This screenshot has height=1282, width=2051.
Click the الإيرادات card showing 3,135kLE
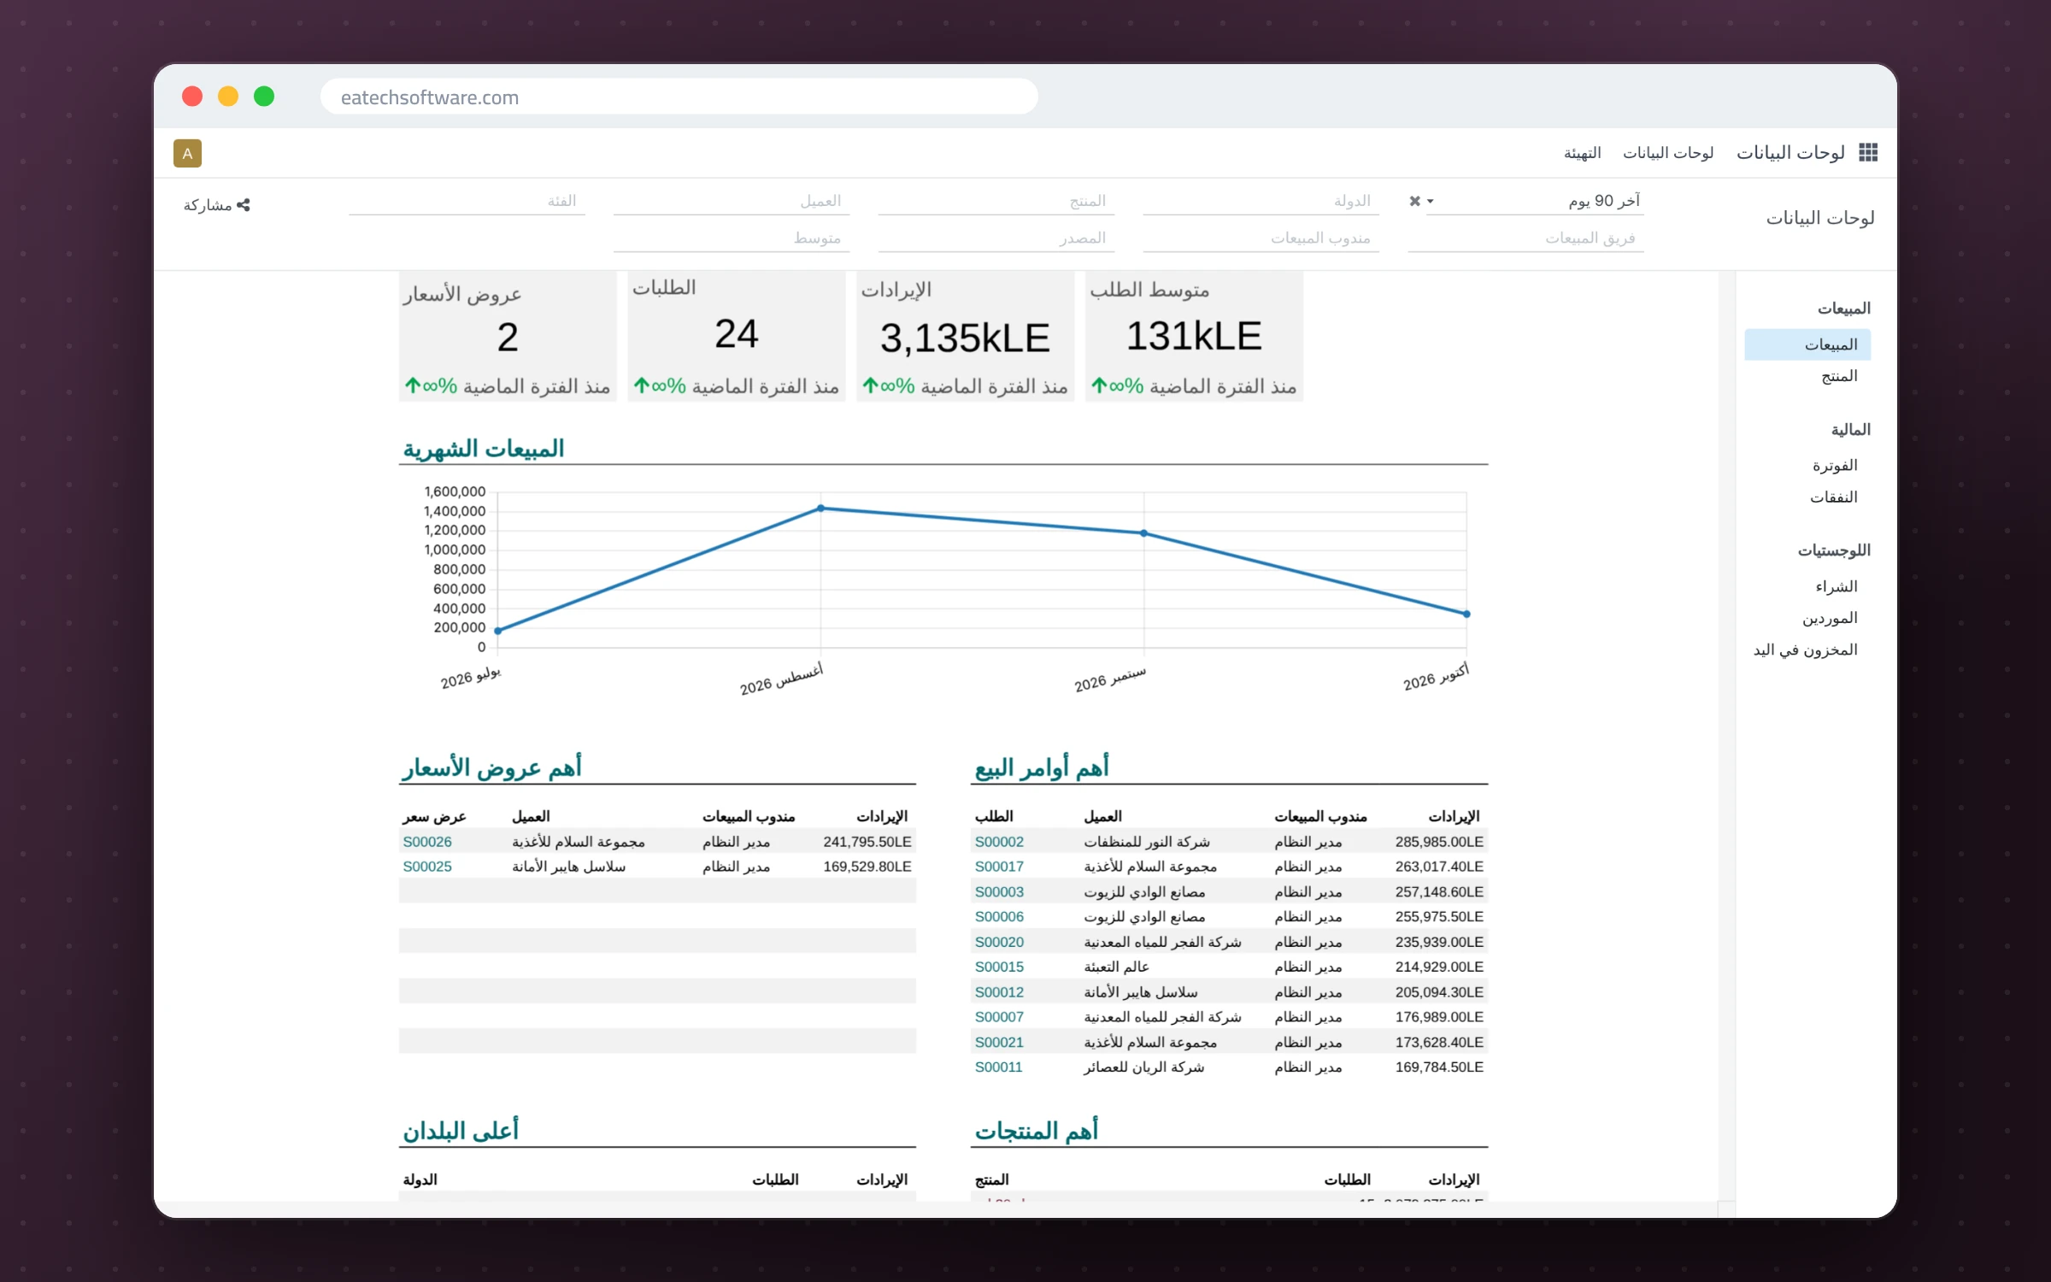click(x=966, y=337)
